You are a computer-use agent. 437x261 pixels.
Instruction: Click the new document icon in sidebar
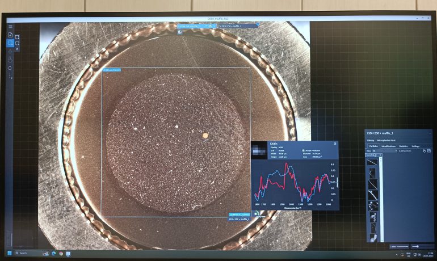(x=10, y=35)
